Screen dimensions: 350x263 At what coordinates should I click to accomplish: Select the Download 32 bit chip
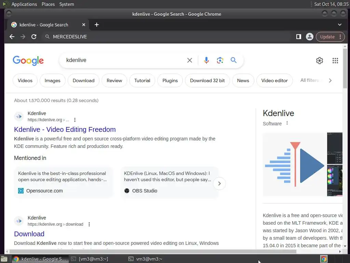pos(207,80)
